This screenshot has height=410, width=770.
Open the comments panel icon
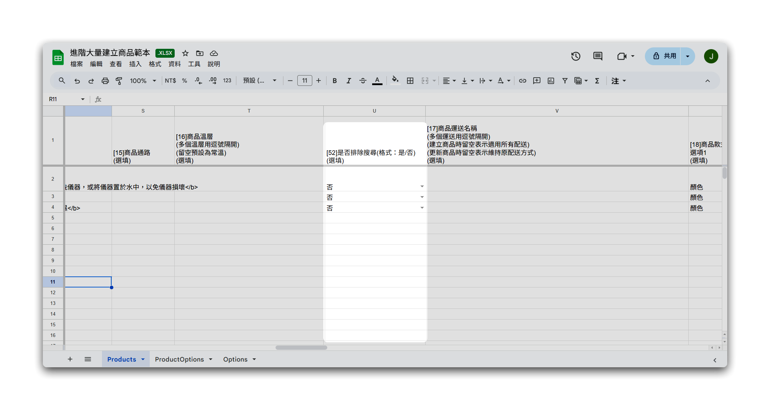coord(598,56)
